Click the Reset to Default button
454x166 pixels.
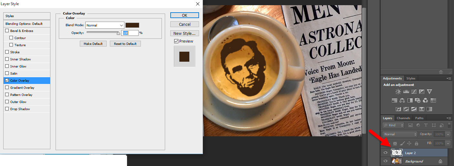125,44
